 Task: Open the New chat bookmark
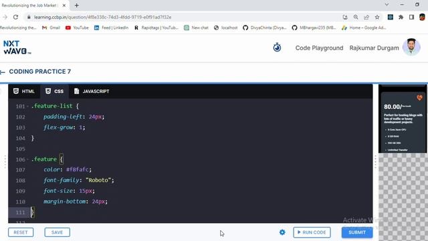coord(196,27)
